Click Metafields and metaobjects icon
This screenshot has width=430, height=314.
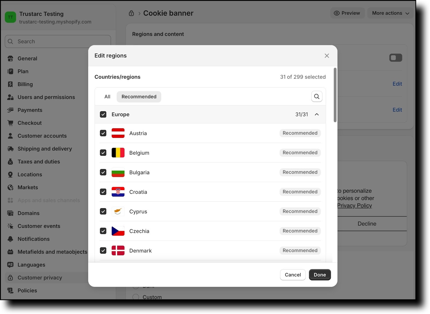pyautogui.click(x=10, y=252)
